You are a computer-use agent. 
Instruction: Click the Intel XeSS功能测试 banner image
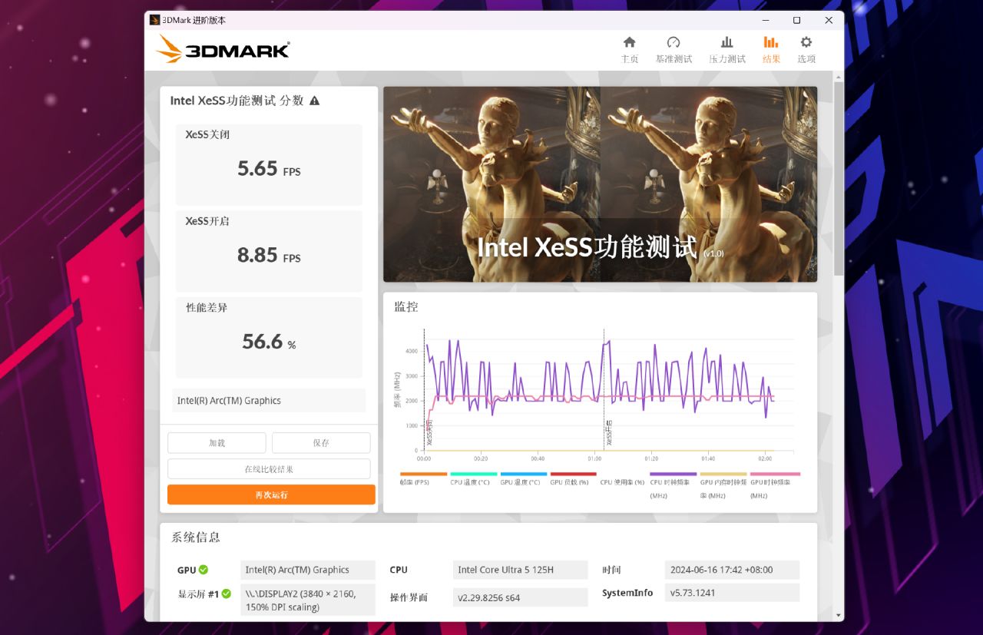coord(600,184)
